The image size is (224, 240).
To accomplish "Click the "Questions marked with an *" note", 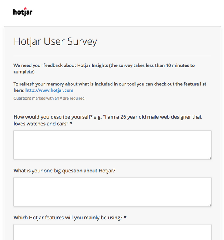I will click(x=49, y=98).
